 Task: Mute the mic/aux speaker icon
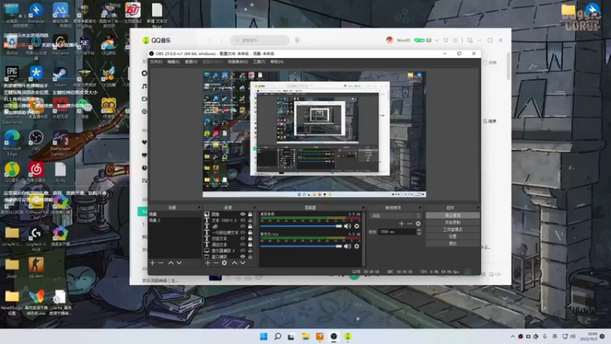coord(348,246)
